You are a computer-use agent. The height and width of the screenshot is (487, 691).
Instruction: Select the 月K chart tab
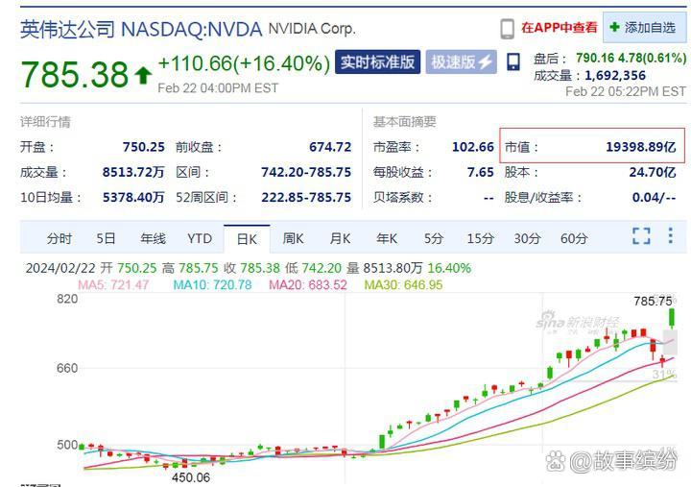(x=340, y=238)
